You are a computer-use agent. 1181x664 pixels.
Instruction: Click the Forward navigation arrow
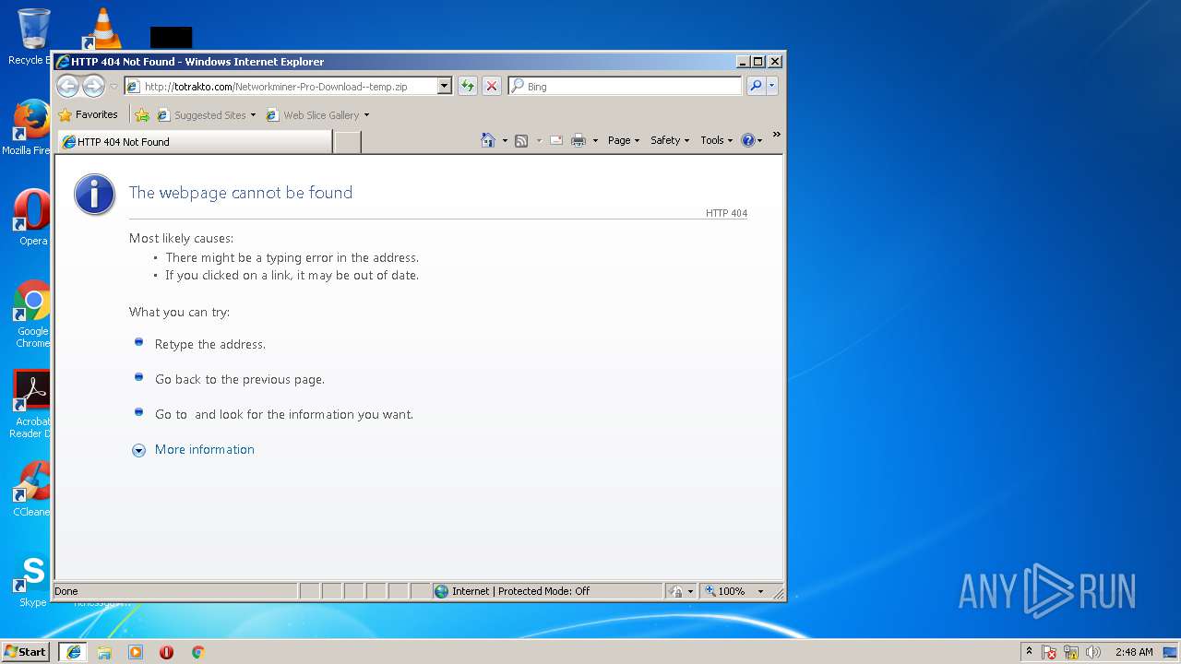tap(93, 87)
